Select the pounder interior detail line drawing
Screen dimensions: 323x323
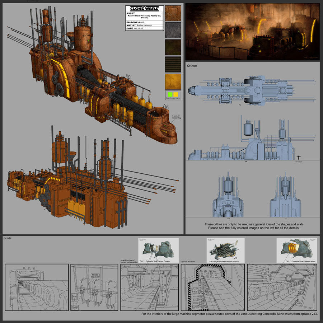pos(150,287)
